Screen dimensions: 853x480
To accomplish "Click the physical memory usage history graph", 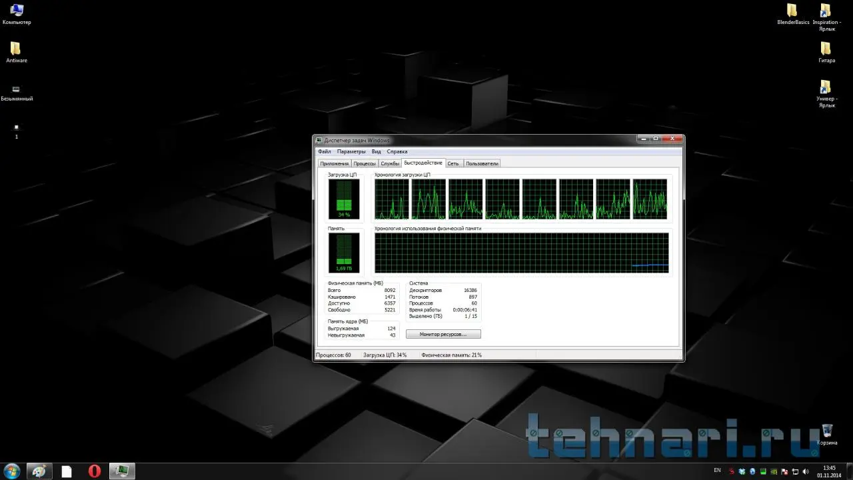I will tap(522, 253).
